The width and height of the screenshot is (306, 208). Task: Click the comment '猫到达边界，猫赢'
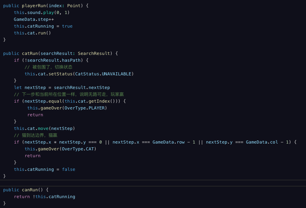point(35,135)
